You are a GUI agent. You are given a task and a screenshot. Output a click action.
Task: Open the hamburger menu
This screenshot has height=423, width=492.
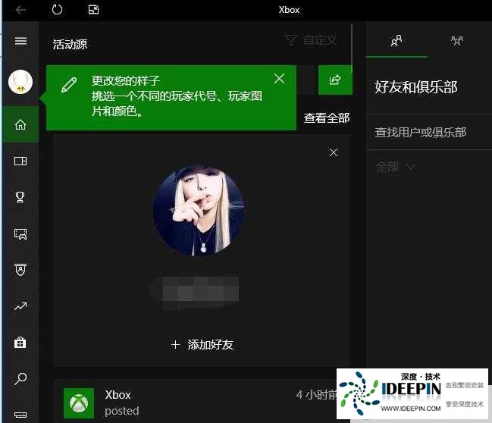[x=20, y=41]
